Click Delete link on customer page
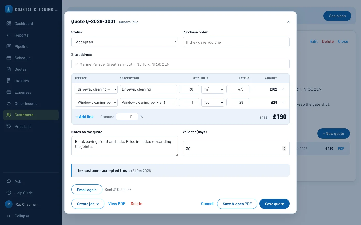Image resolution: width=361 pixels, height=225 pixels. 328,41
